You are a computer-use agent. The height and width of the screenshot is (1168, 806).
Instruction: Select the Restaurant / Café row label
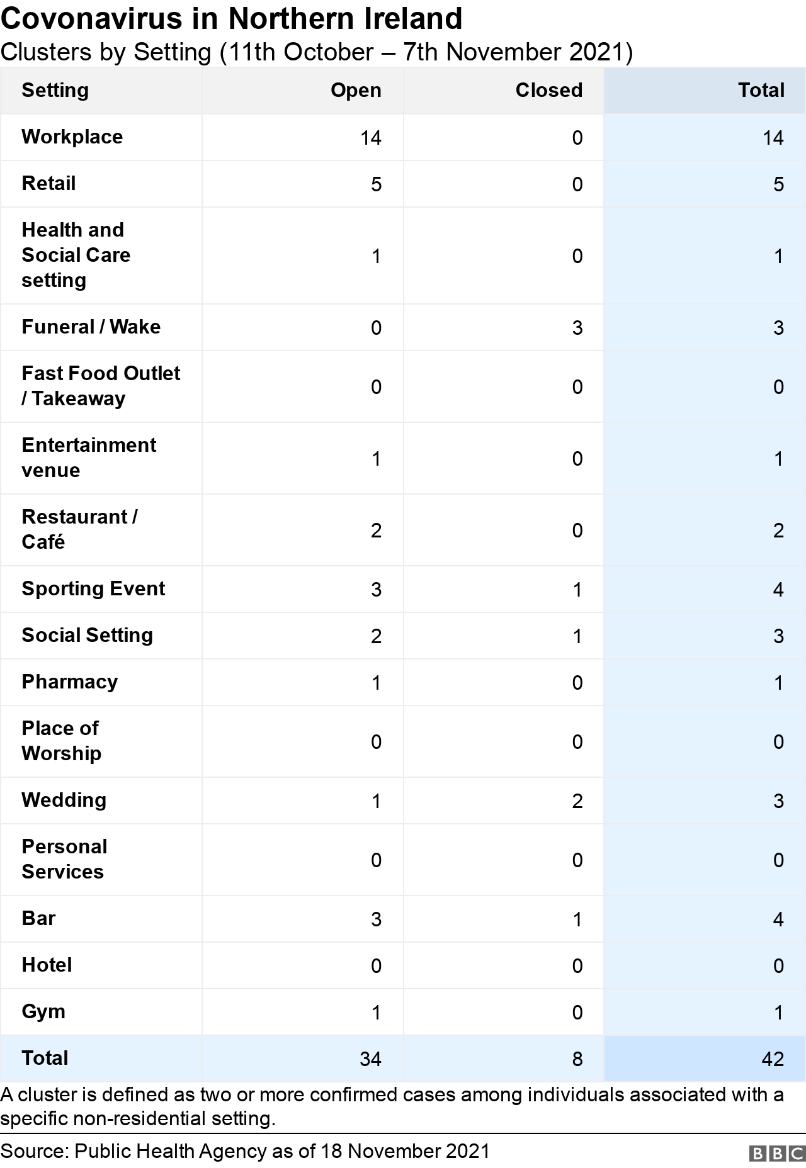point(79,529)
